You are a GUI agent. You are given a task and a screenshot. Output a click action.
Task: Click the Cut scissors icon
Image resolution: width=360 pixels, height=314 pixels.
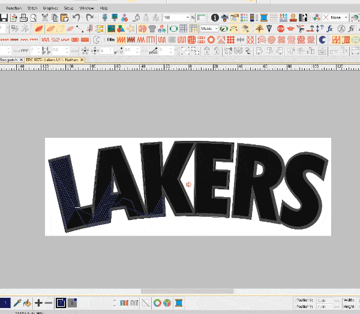click(x=45, y=17)
